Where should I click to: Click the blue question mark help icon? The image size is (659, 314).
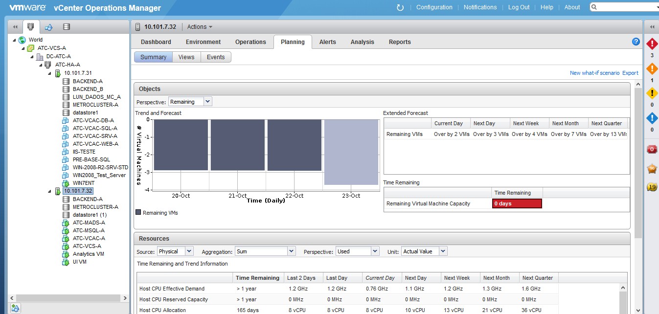tap(636, 42)
